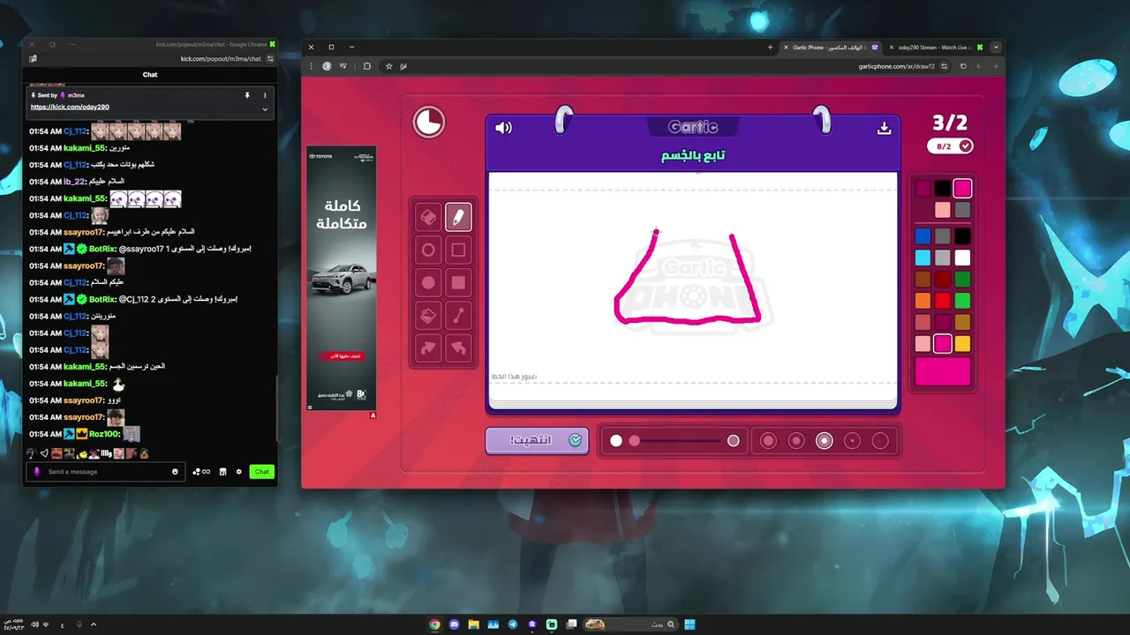The height and width of the screenshot is (635, 1130).
Task: Choose the filled ellipse tool
Action: click(428, 283)
